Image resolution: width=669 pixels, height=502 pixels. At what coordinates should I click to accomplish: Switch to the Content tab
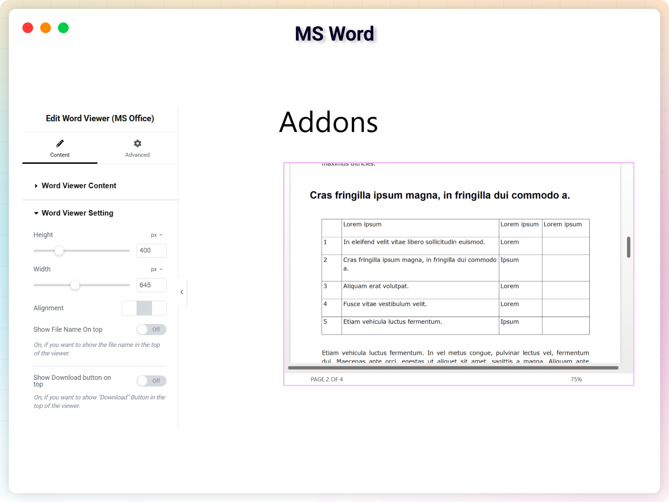60,148
